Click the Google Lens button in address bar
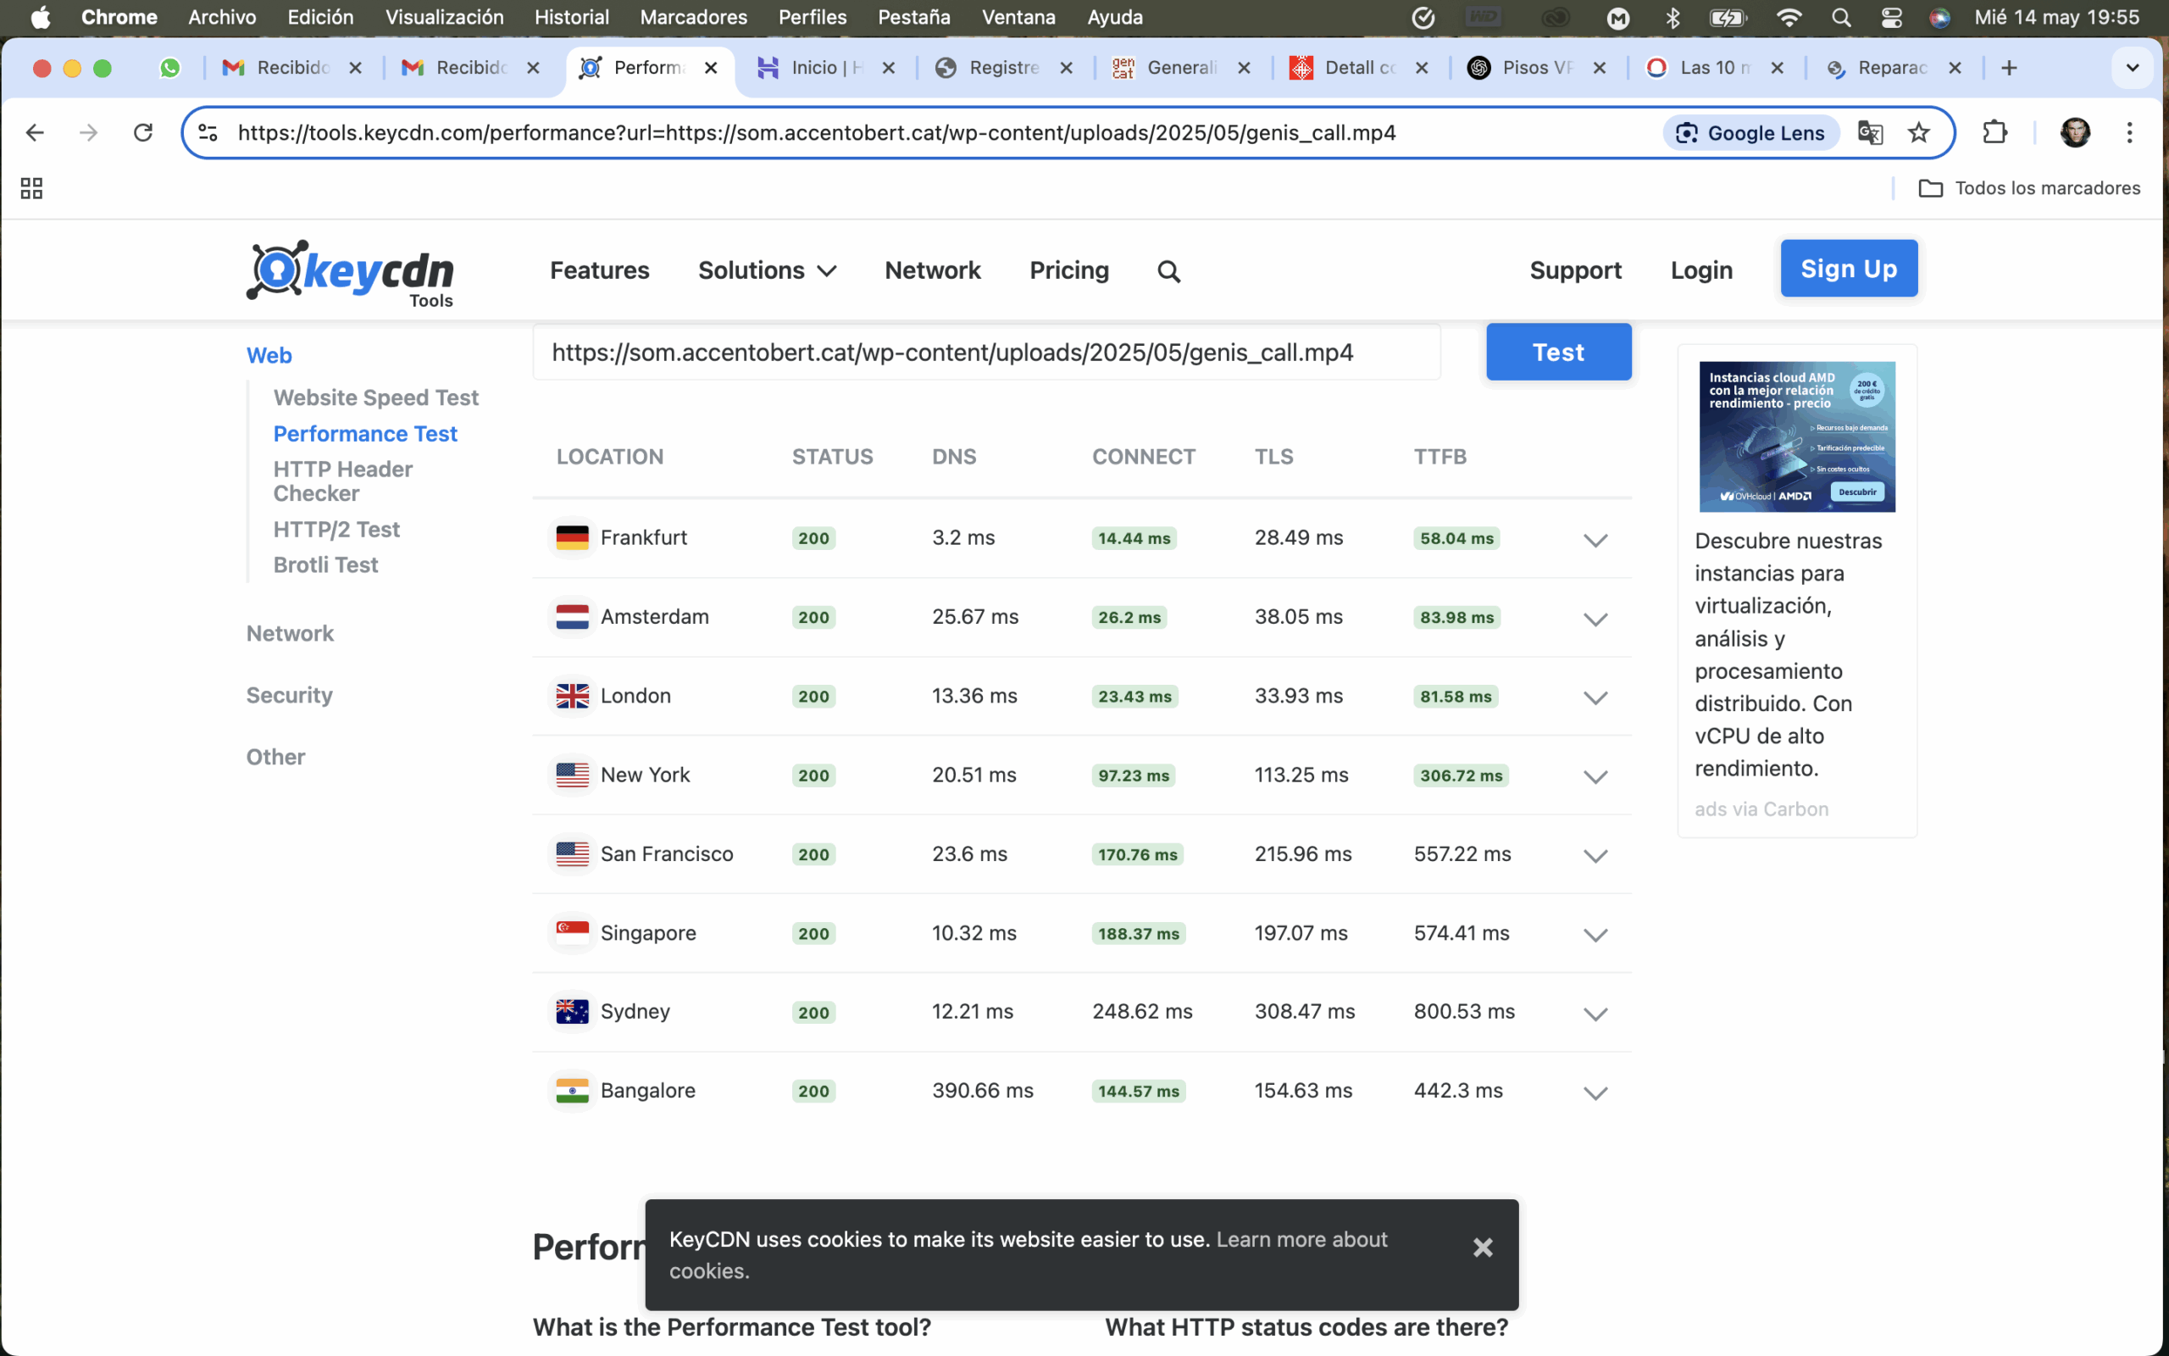Viewport: 2169px width, 1356px height. tap(1750, 133)
